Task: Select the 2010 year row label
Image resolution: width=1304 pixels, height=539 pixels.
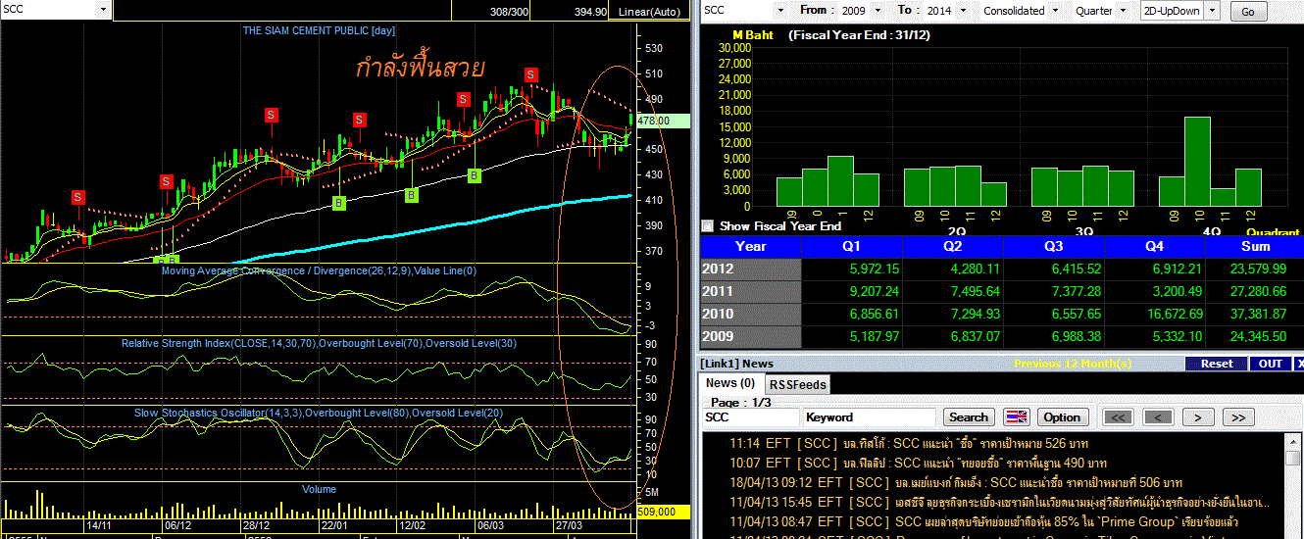Action: (751, 314)
